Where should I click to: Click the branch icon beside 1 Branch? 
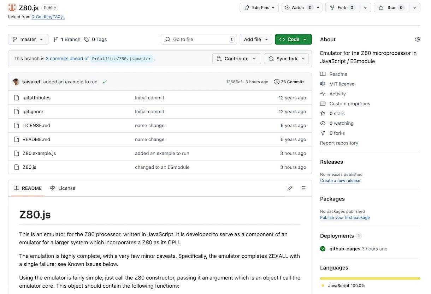tap(55, 40)
